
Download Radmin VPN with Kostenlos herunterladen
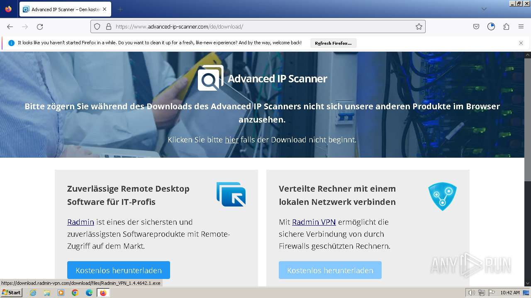pos(330,270)
